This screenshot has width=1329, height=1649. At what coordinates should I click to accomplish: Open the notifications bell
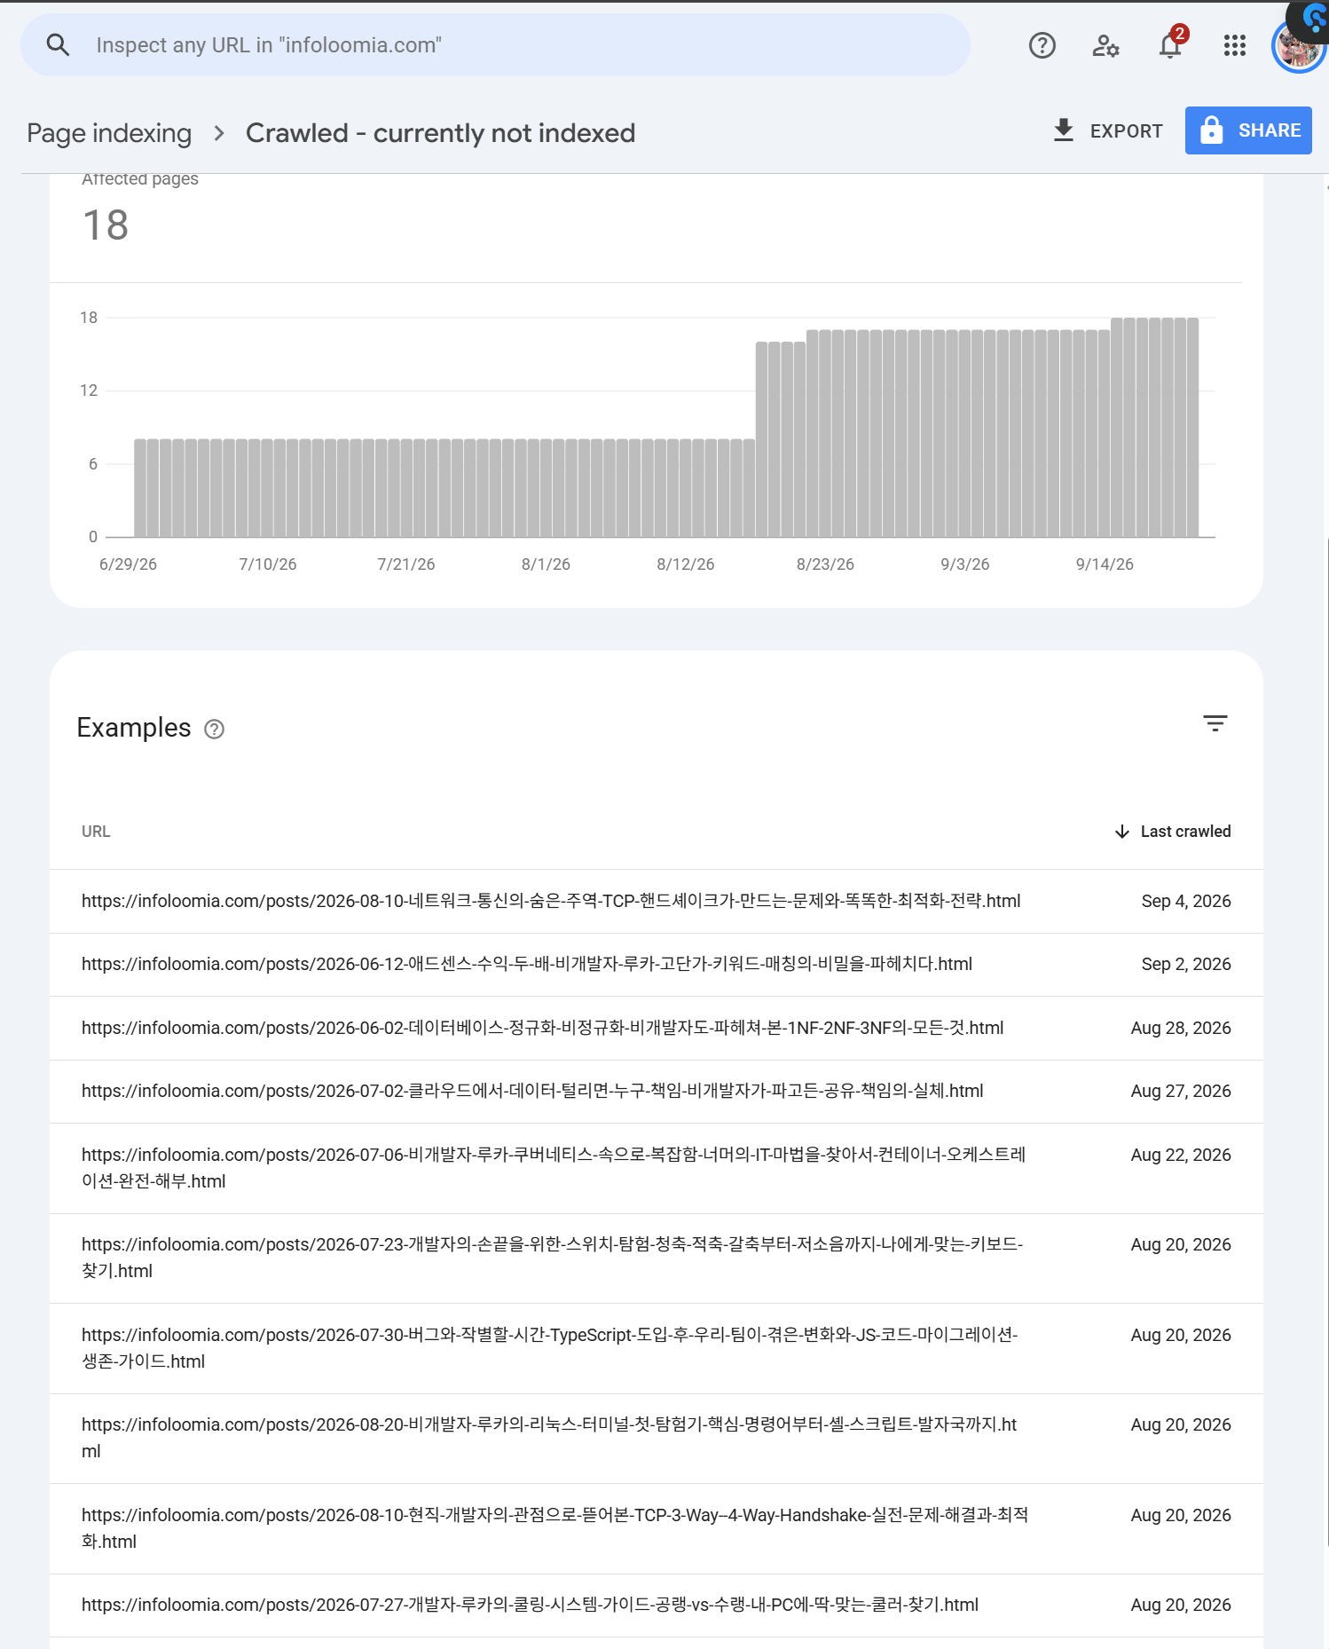coord(1170,45)
